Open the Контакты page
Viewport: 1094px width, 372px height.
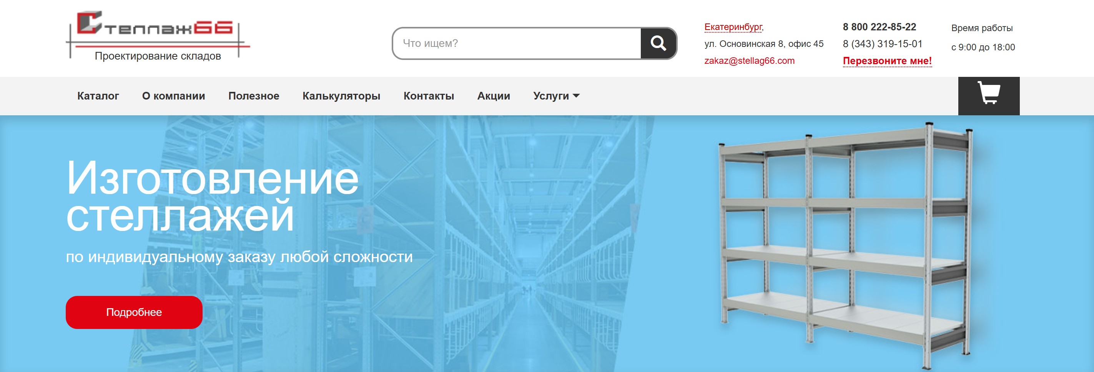click(429, 96)
